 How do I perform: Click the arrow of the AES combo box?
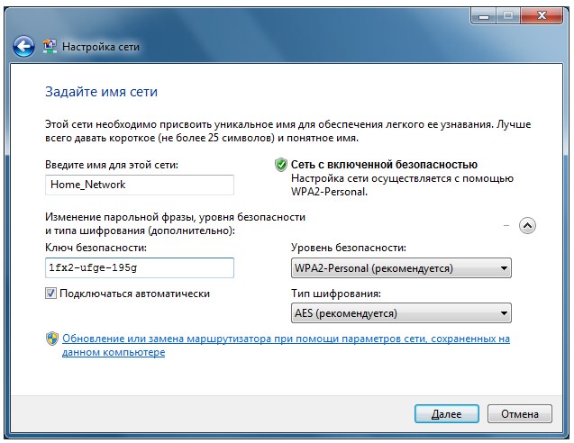(504, 313)
